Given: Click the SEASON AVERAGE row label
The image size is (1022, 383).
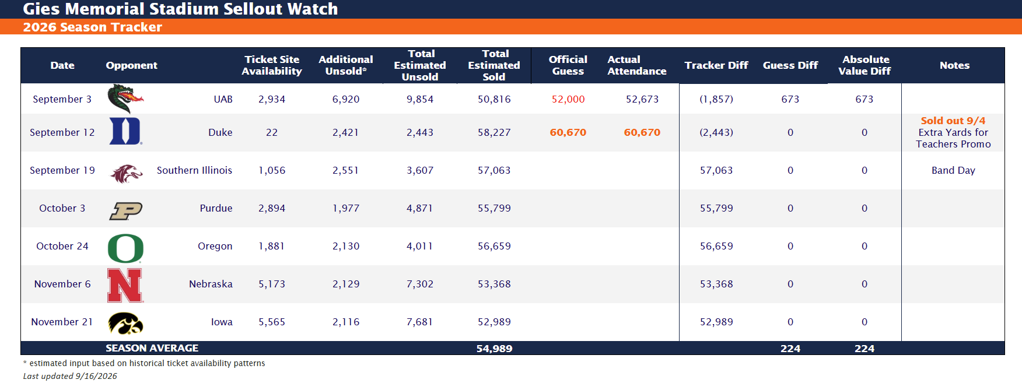Looking at the screenshot, I should coord(152,348).
